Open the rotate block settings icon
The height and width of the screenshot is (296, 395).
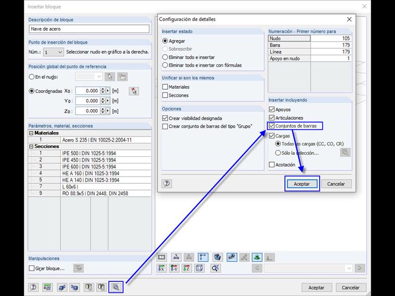[x=78, y=268]
